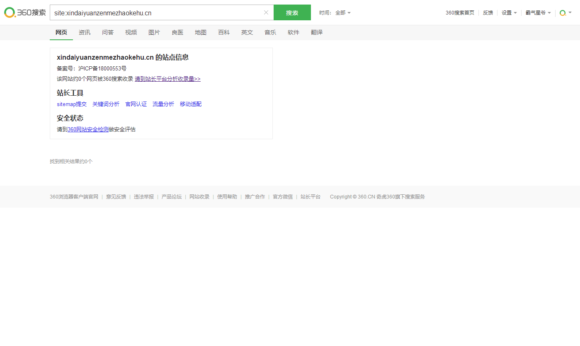Open the 英文 tab
Viewport: 580px width, 346px height.
pyautogui.click(x=247, y=32)
